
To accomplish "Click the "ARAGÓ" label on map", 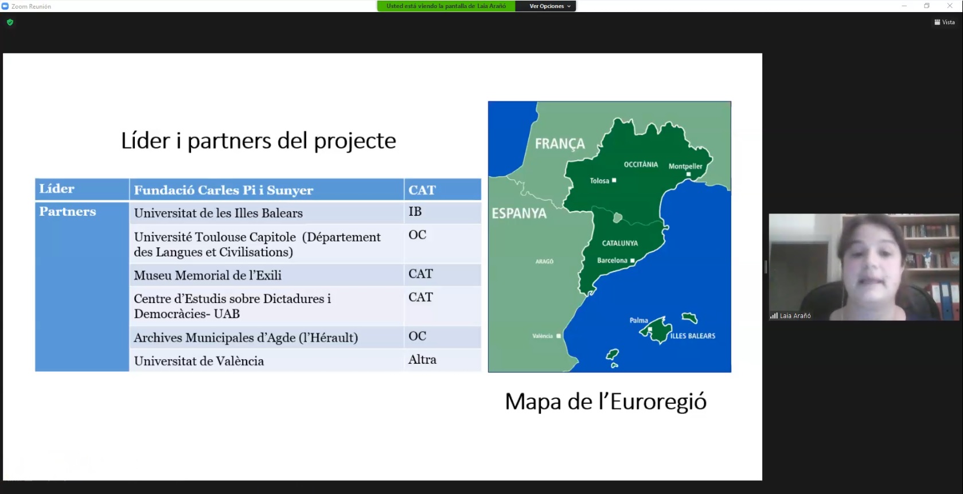I will click(x=544, y=262).
